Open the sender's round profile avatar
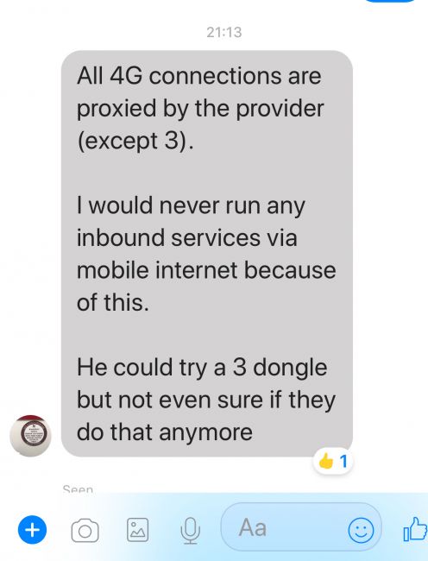The height and width of the screenshot is (561, 428). [30, 436]
